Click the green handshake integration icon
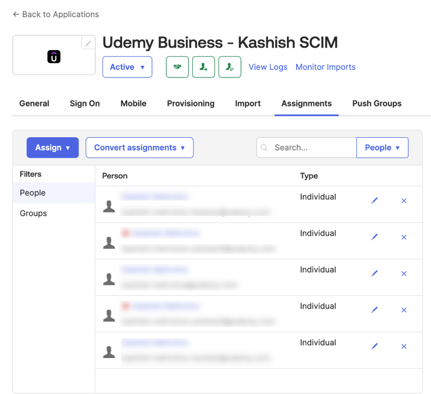431x394 pixels. click(x=177, y=67)
